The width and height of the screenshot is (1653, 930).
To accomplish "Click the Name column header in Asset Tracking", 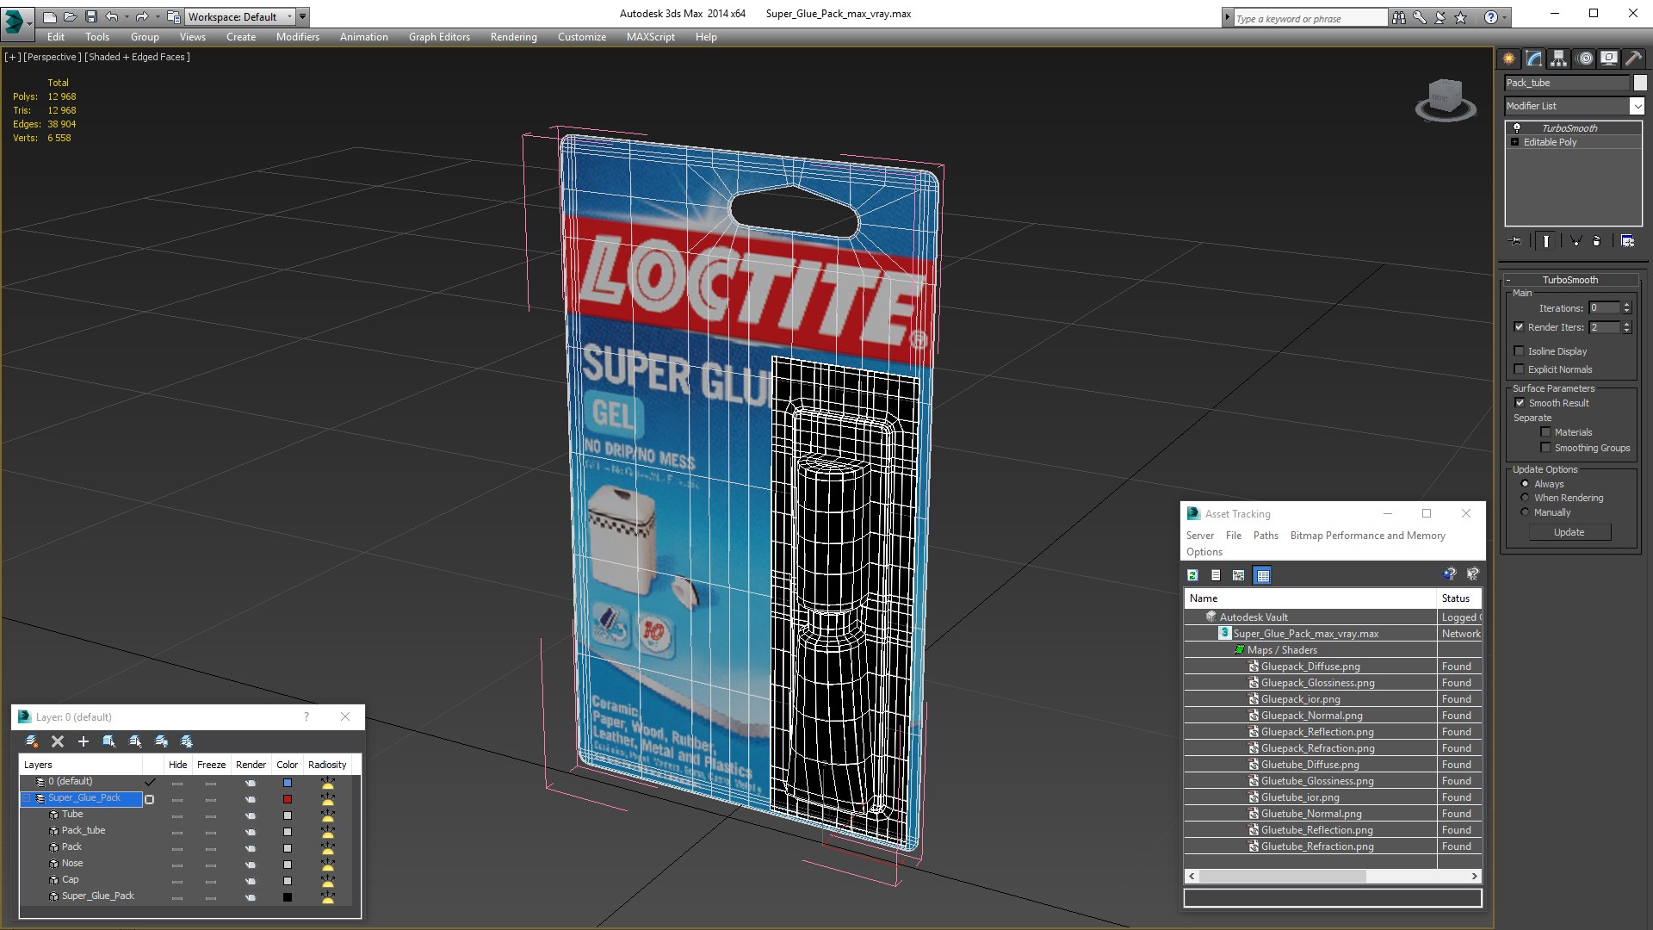I will 1309,598.
